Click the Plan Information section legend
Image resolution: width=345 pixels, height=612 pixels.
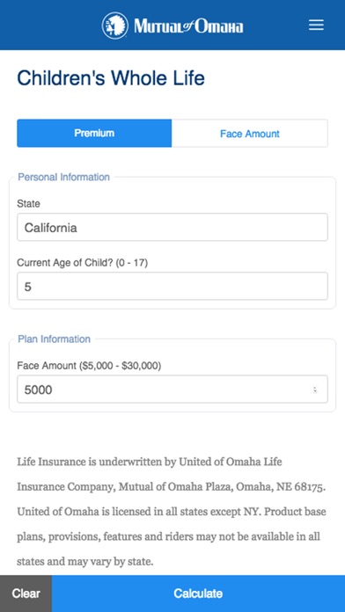point(55,339)
